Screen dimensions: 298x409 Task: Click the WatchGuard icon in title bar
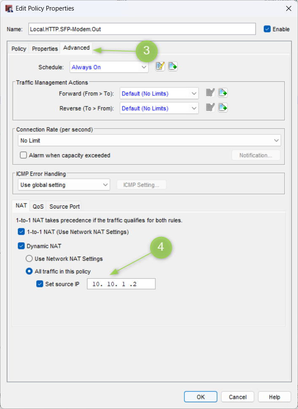(x=8, y=8)
